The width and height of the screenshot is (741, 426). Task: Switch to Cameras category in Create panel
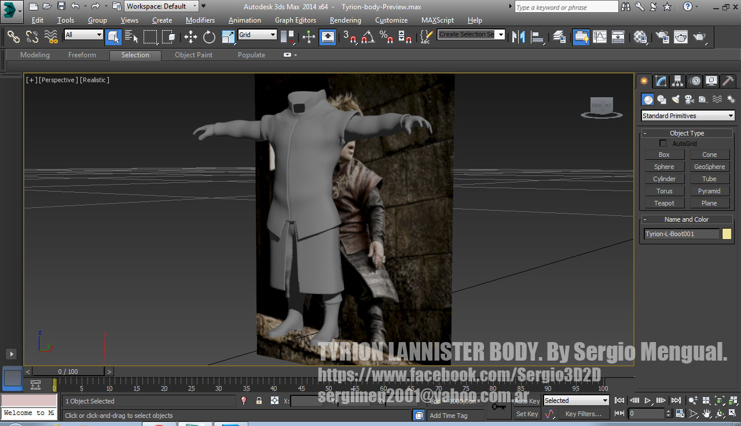pos(689,100)
